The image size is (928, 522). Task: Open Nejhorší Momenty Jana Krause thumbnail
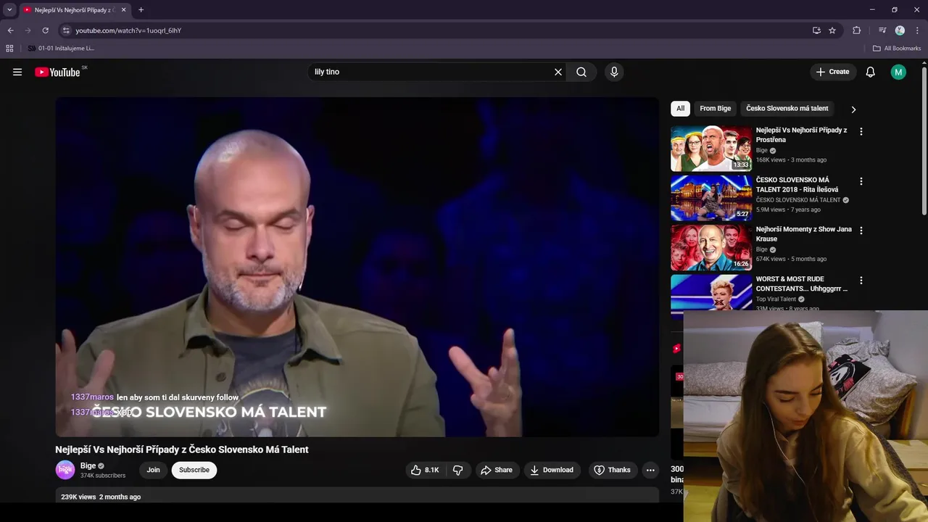pyautogui.click(x=711, y=247)
